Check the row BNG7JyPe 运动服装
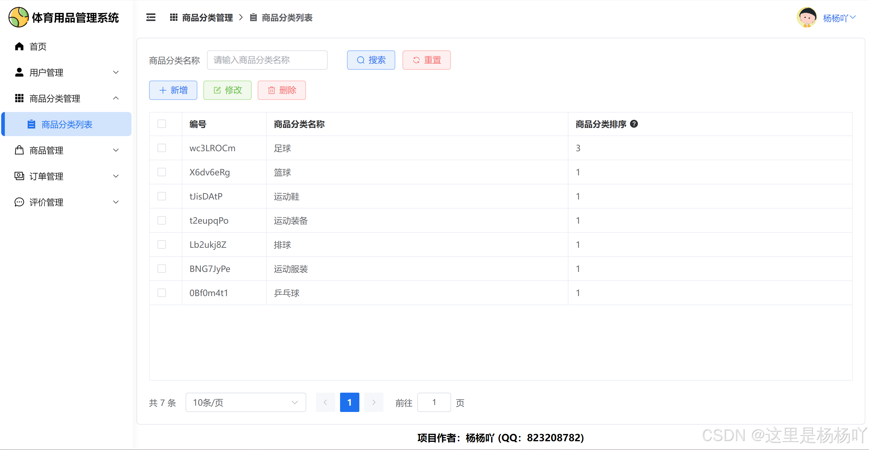869x450 pixels. click(162, 269)
